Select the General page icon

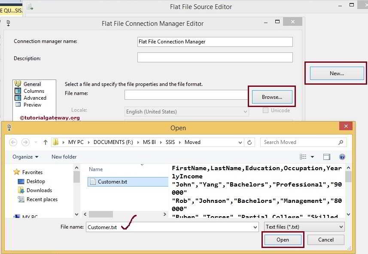(x=18, y=84)
